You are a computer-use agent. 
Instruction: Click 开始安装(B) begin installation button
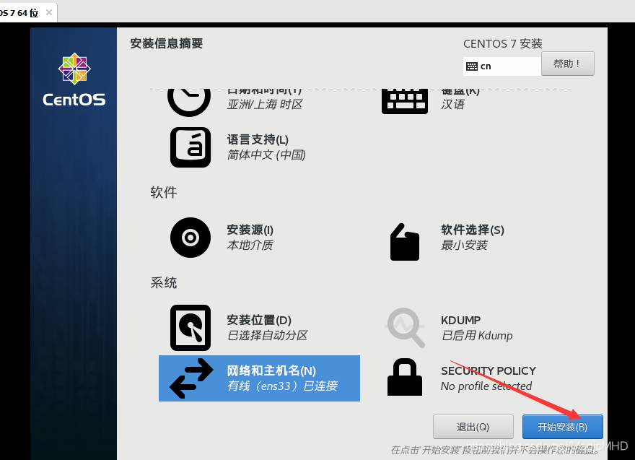coord(563,427)
